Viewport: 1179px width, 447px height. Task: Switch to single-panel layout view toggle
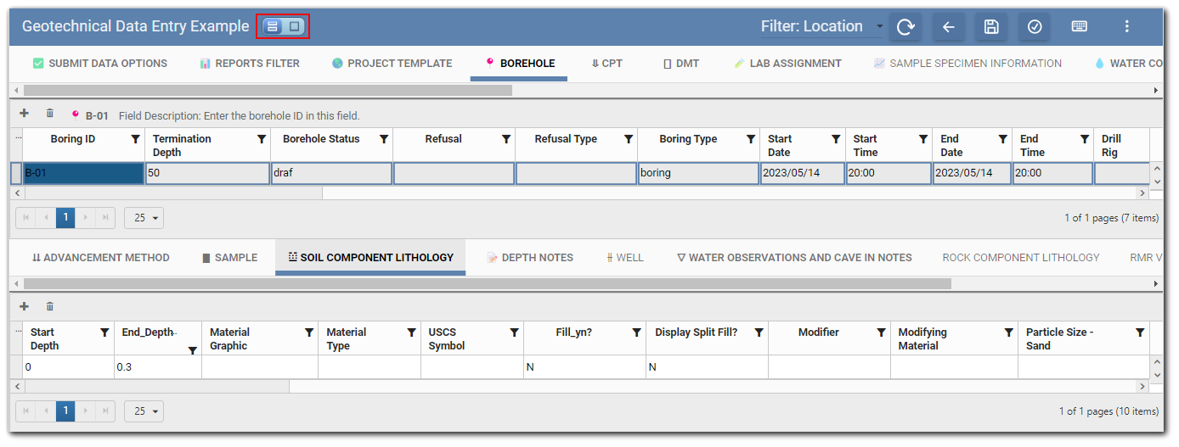pyautogui.click(x=294, y=26)
